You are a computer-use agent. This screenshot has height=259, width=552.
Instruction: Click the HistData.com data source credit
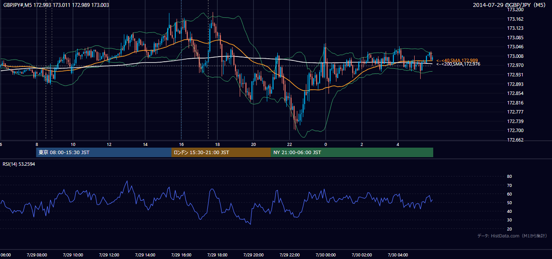point(512,236)
